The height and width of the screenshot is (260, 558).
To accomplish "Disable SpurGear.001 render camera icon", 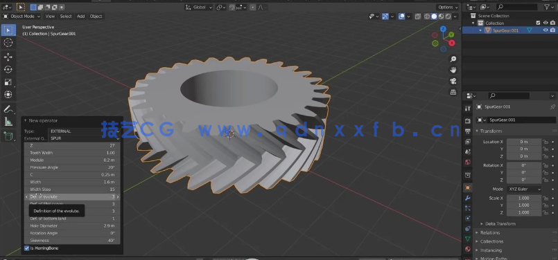I will (552, 30).
